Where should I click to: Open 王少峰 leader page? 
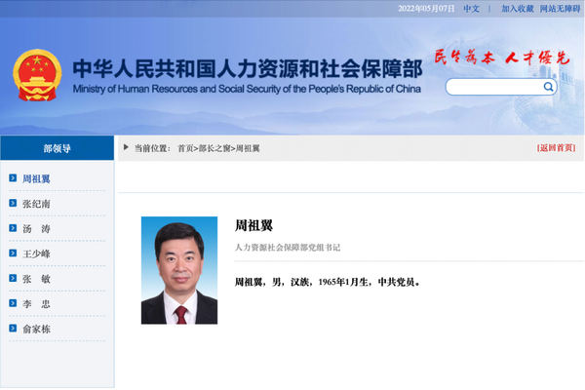36,253
